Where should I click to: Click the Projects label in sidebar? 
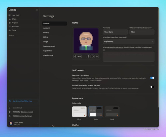[x=15, y=23]
